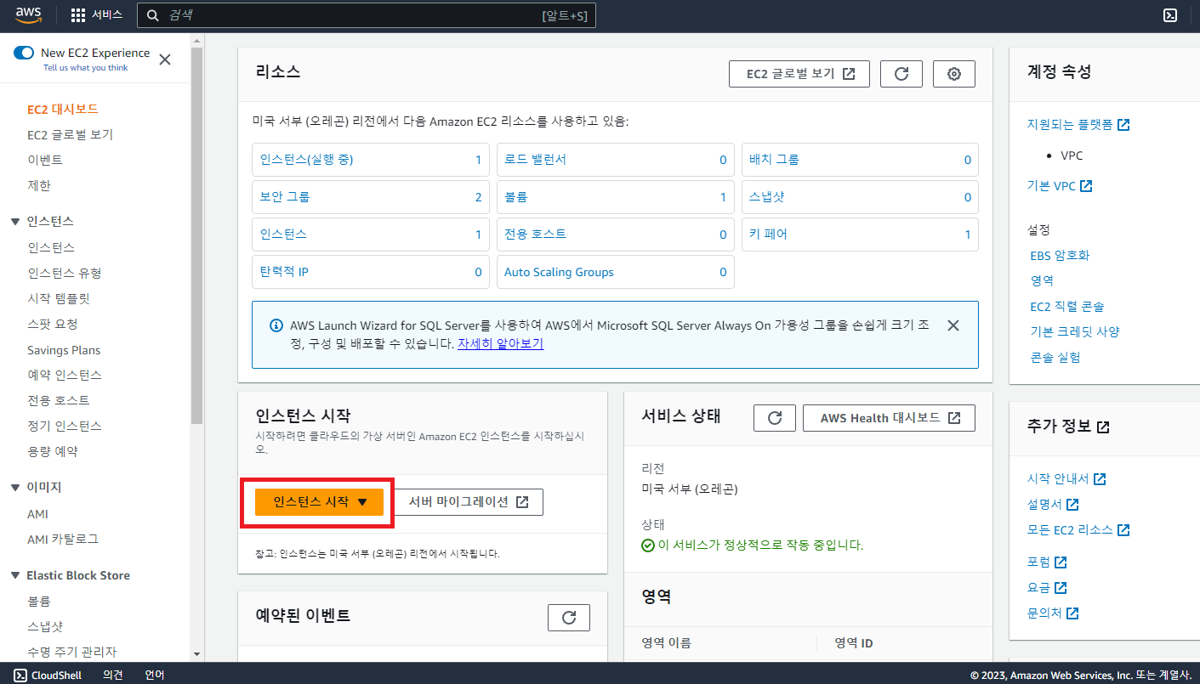Click the sidebar vertical scrollbar

click(x=197, y=236)
